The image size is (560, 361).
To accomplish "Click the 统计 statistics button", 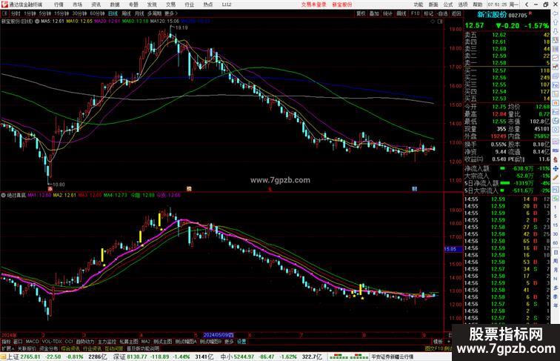I will click(x=387, y=13).
